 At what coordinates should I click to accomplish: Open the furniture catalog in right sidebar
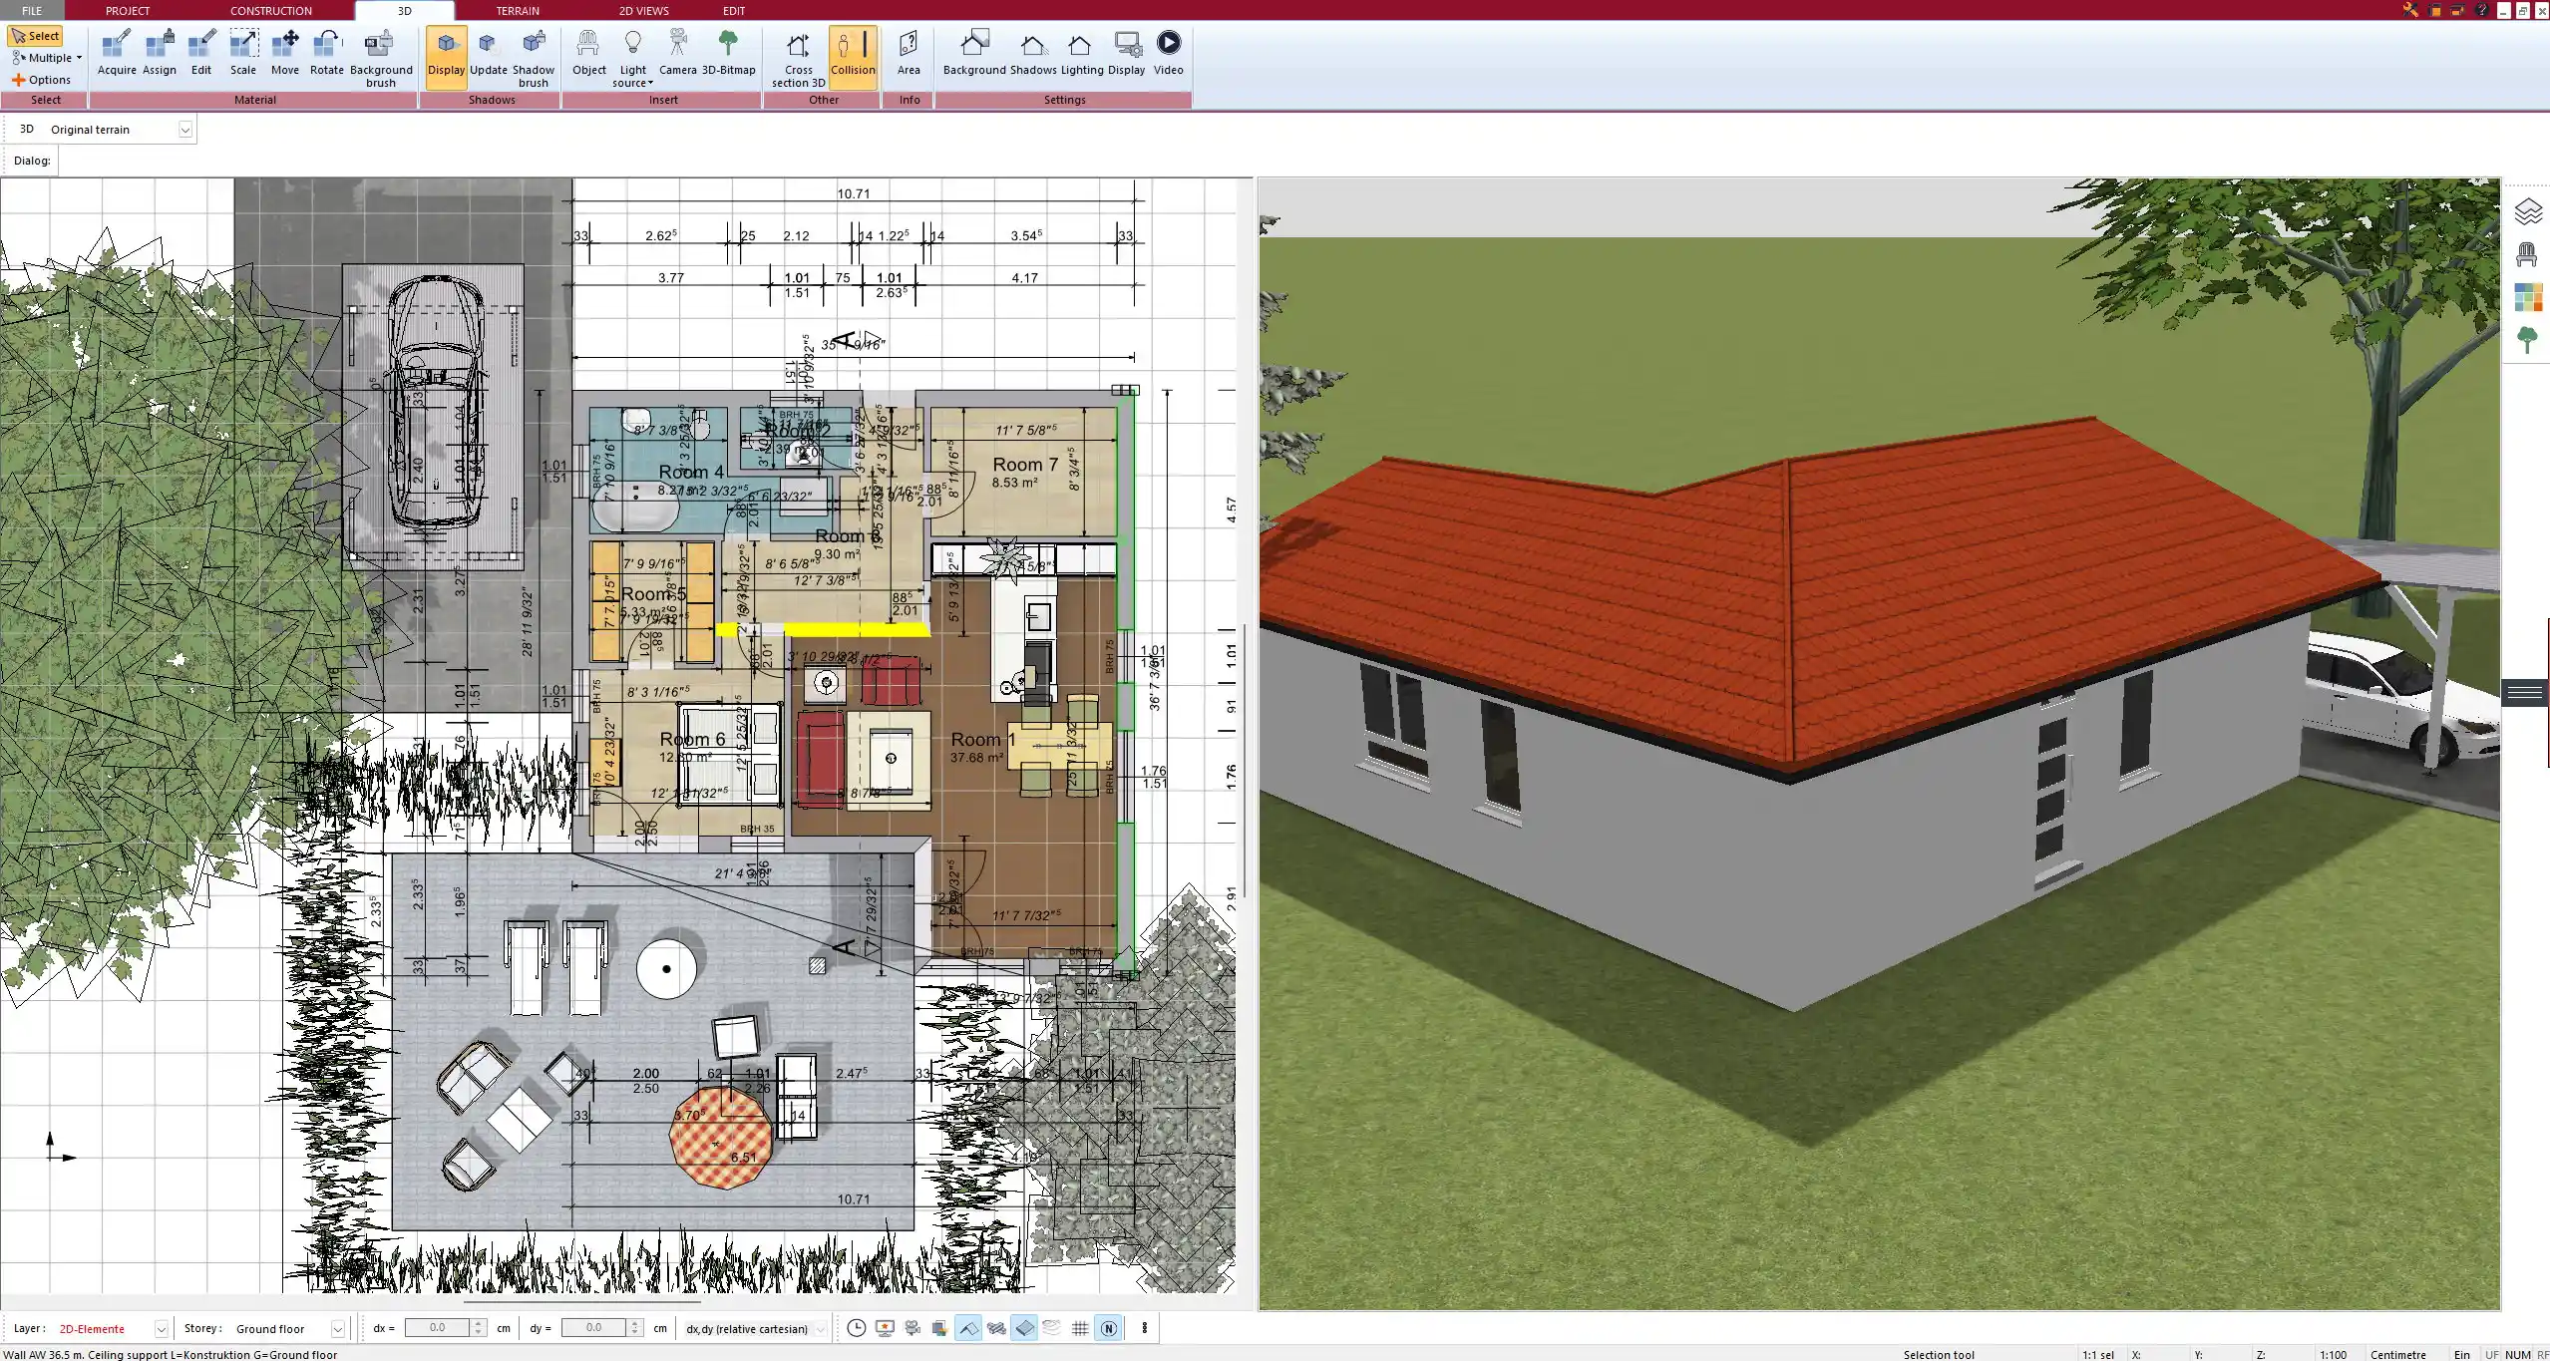(2529, 253)
